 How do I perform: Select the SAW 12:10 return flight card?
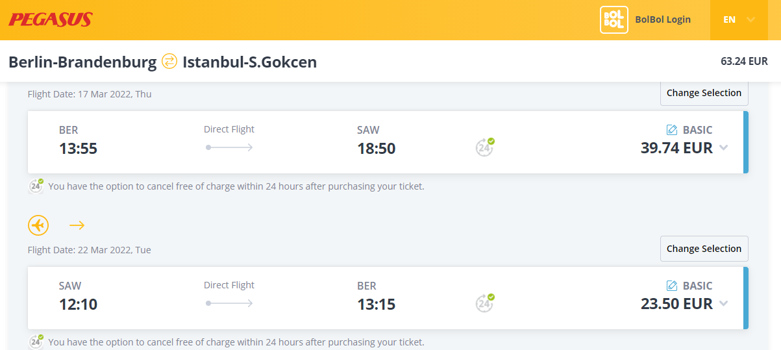click(388, 298)
